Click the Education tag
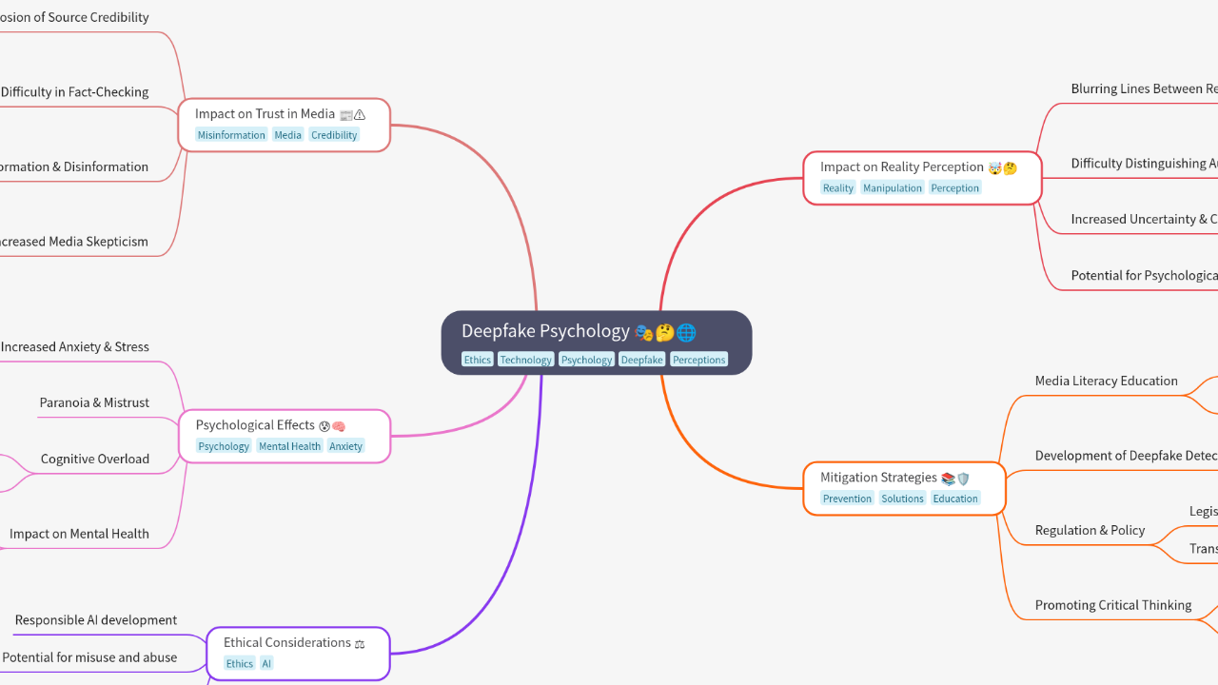The image size is (1218, 685). click(x=955, y=499)
